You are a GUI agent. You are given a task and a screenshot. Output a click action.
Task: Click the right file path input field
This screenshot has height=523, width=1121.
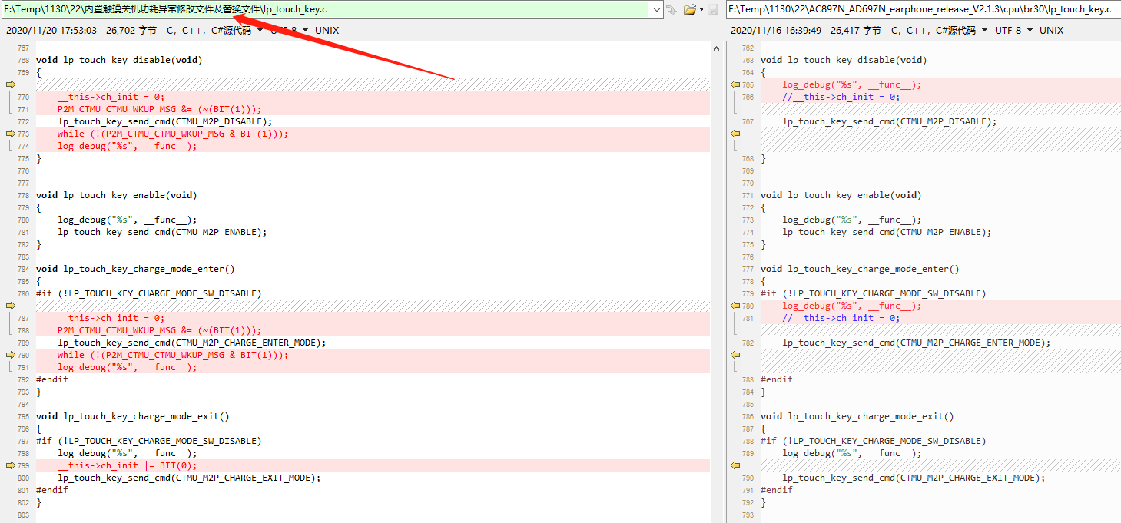pyautogui.click(x=923, y=9)
